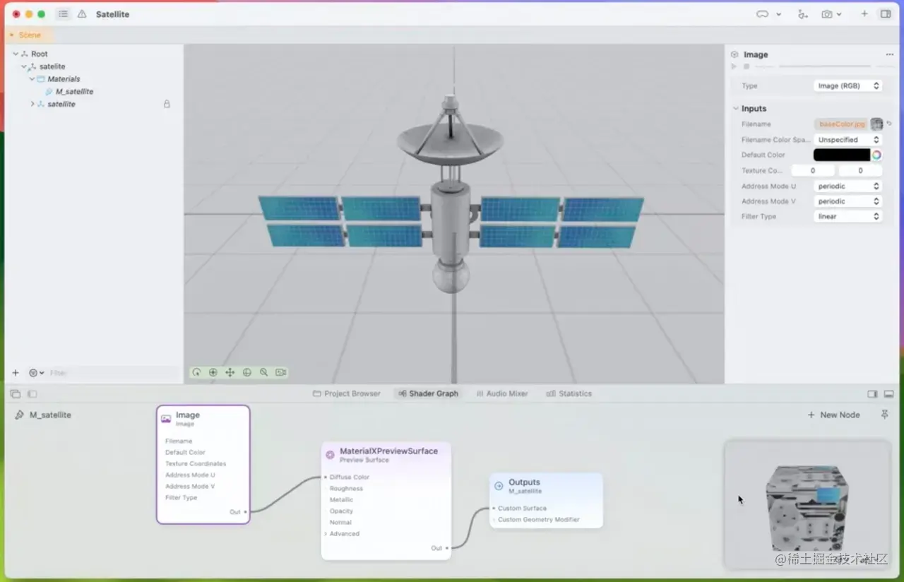Click the add object plus icon in the toolbar
This screenshot has height=582, width=904.
[863, 13]
